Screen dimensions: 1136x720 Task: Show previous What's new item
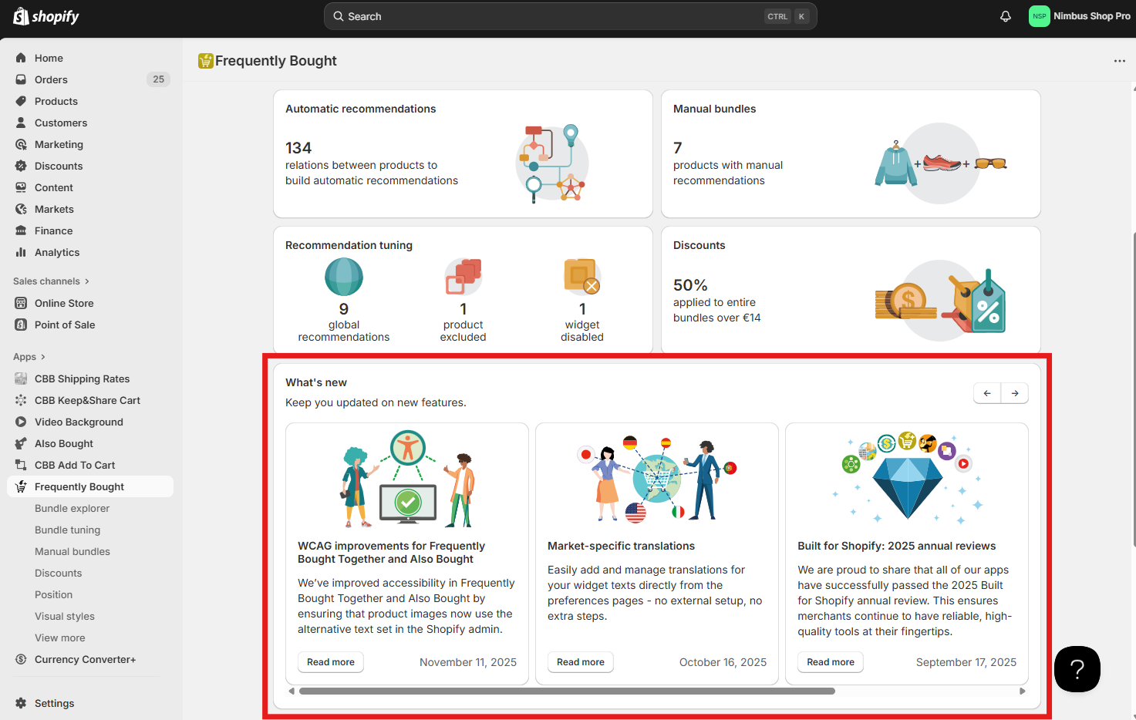[987, 393]
